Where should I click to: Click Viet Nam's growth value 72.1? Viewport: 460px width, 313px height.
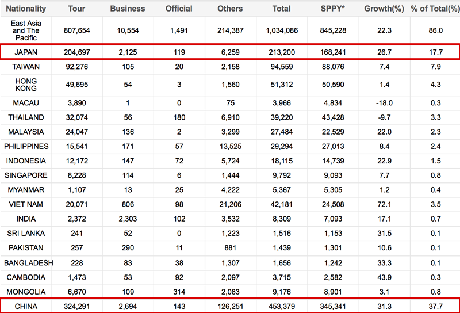384,204
